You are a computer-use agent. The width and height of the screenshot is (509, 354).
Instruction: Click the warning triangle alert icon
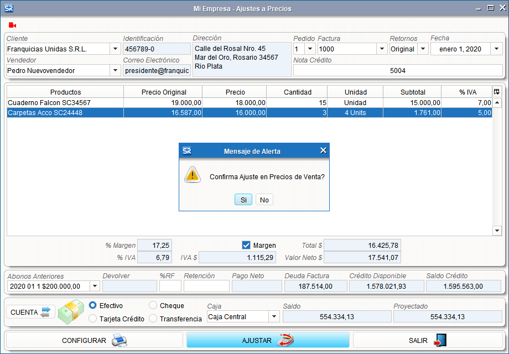click(x=193, y=175)
